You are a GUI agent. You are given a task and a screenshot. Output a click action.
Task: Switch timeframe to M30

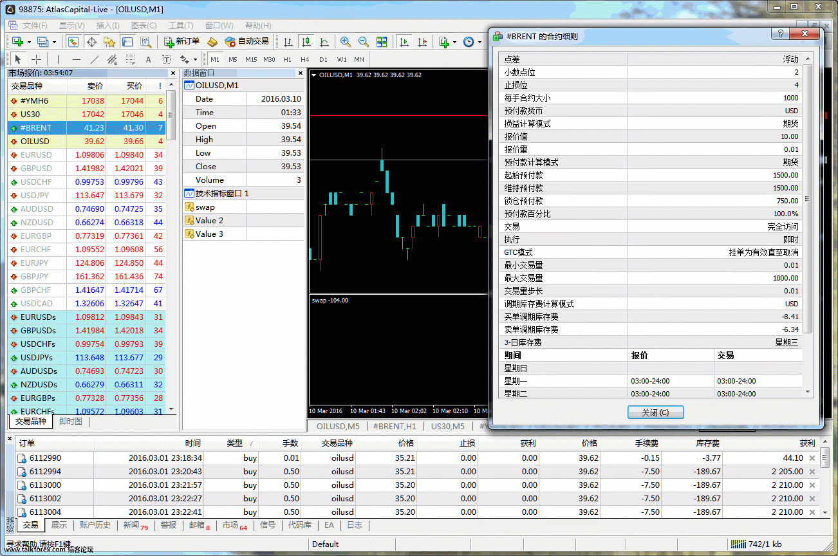pos(269,59)
